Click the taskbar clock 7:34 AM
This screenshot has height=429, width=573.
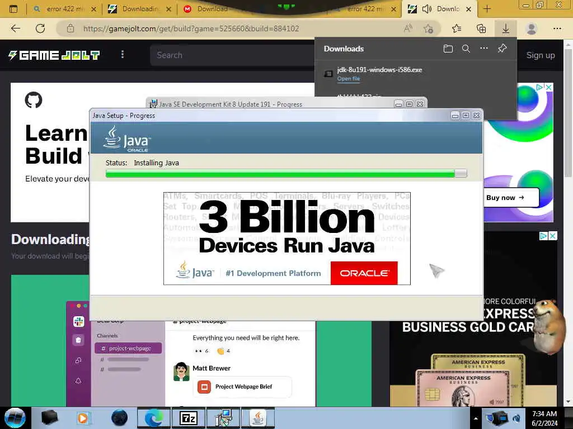coord(544,414)
